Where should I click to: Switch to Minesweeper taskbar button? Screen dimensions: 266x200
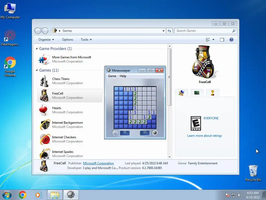(x=71, y=195)
